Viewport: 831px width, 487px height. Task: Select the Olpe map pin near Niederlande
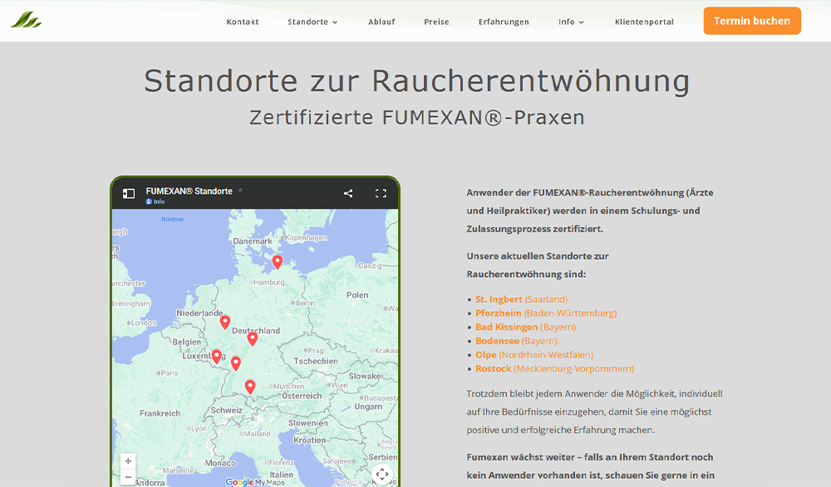tap(225, 323)
